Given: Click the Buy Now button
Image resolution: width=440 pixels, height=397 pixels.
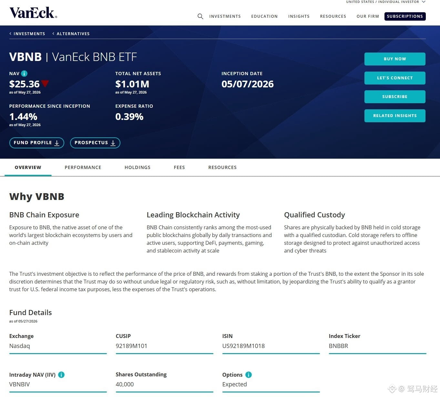Looking at the screenshot, I should [395, 59].
